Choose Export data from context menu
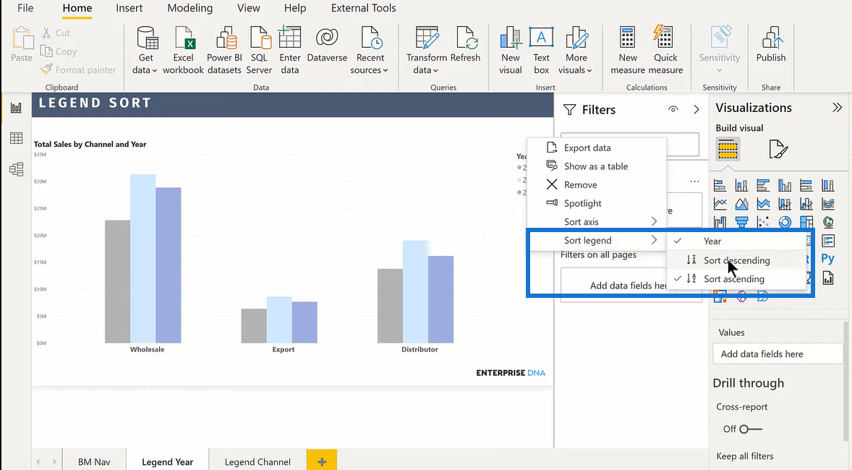This screenshot has width=852, height=470. point(597,148)
